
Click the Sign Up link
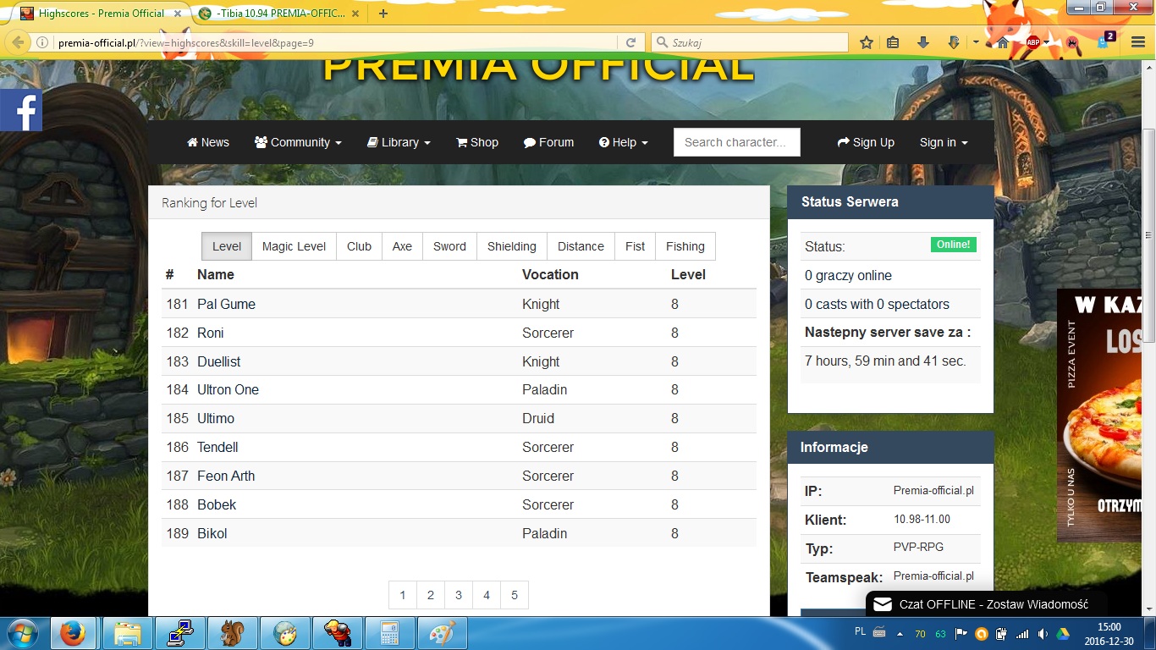[x=866, y=142]
